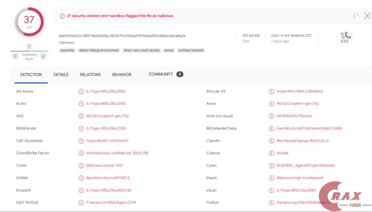Click the runtime-modules tag
This screenshot has width=372, height=212.
pos(191,50)
